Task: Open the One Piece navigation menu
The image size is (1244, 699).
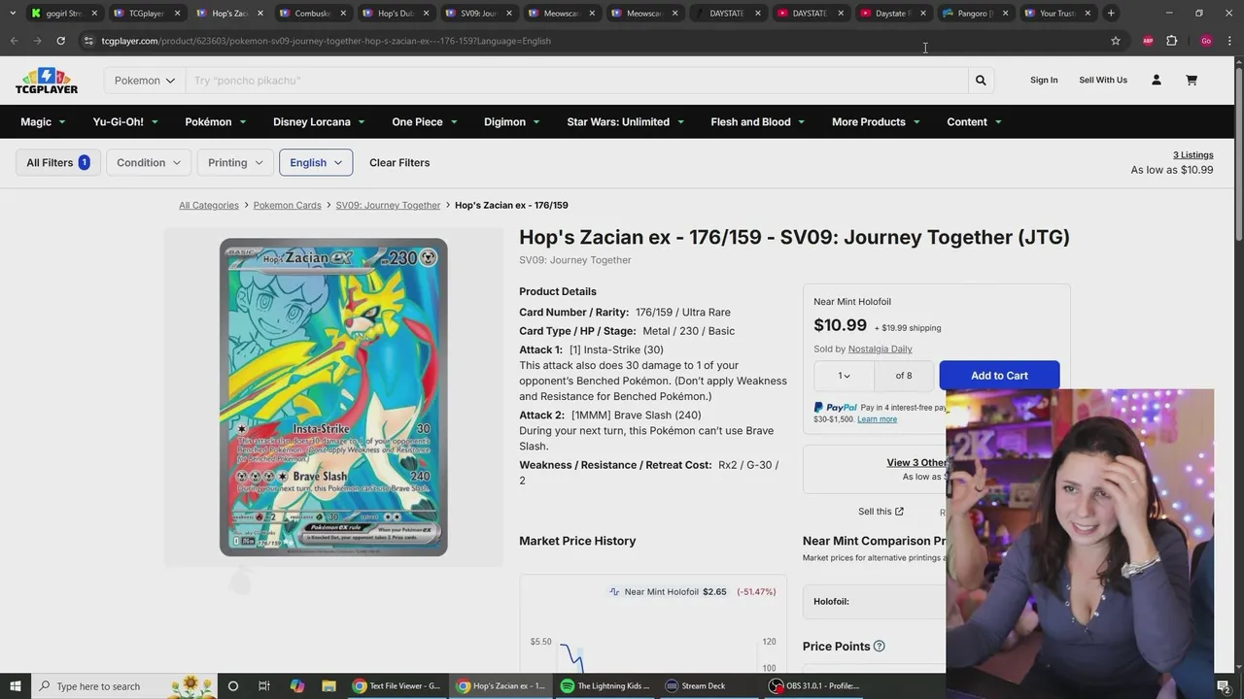Action: (425, 121)
